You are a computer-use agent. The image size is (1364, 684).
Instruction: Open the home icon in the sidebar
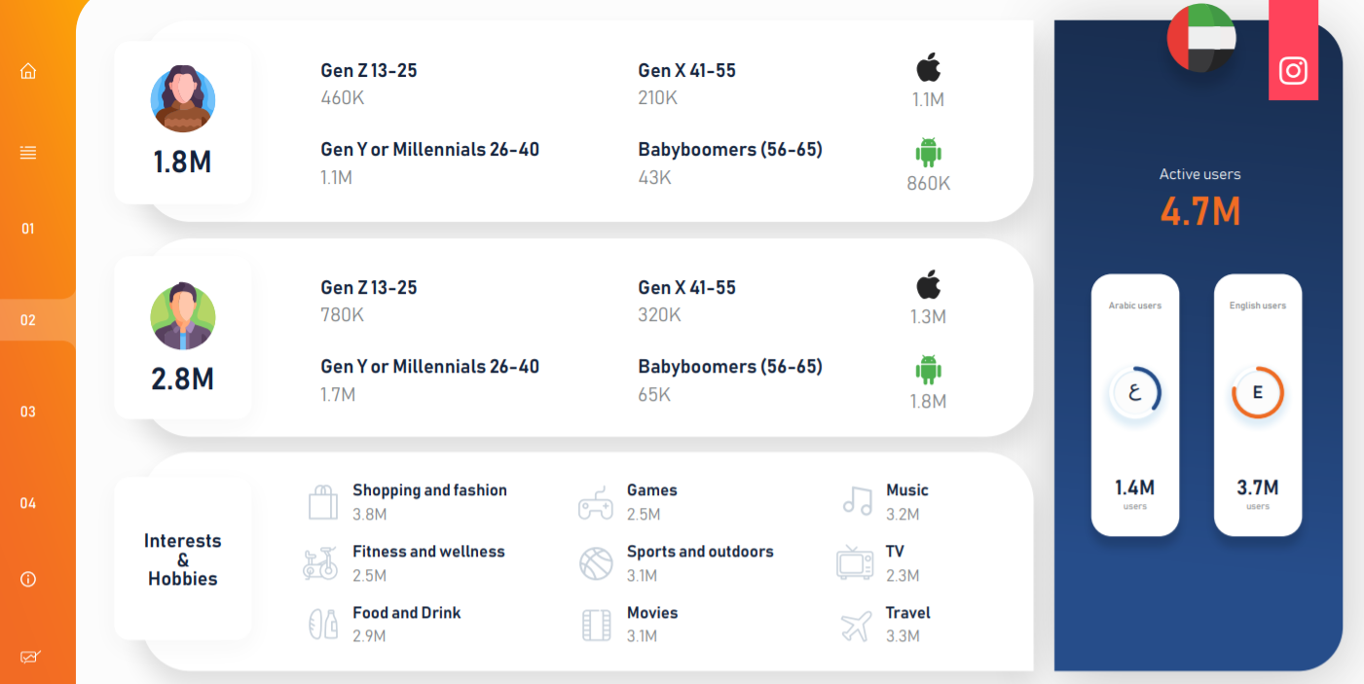point(28,71)
